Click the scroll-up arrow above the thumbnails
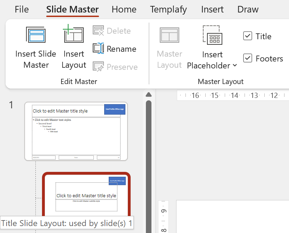The width and height of the screenshot is (289, 233). 149,94
